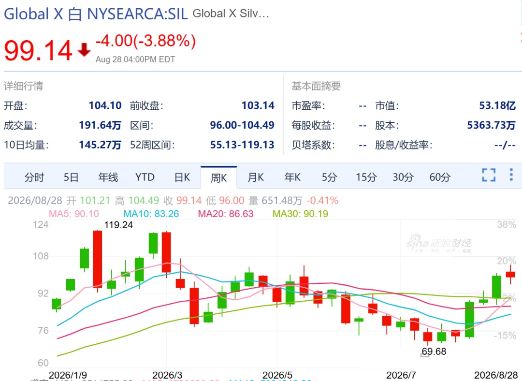
Task: Click the MA5: 90.10 legend label
Action: [74, 214]
